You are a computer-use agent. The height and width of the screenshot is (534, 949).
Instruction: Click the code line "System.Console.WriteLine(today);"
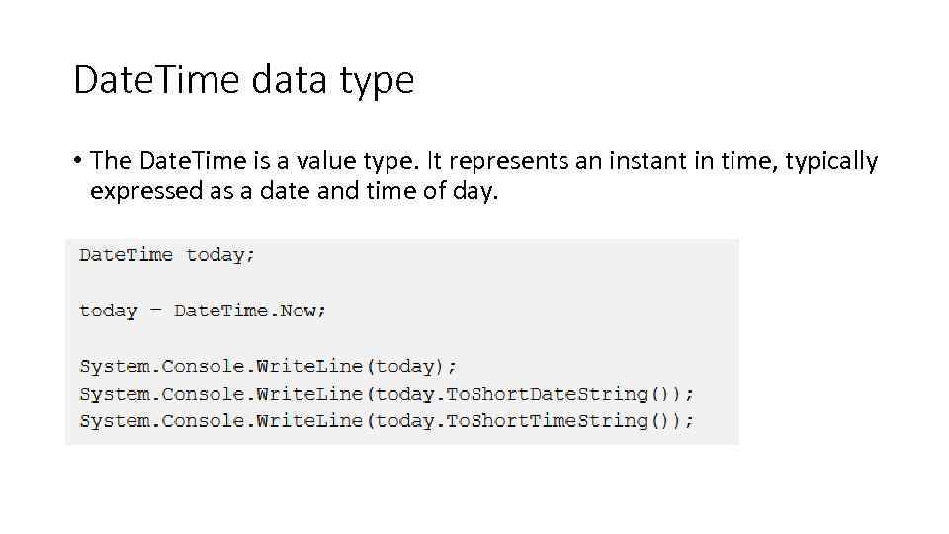tap(267, 366)
